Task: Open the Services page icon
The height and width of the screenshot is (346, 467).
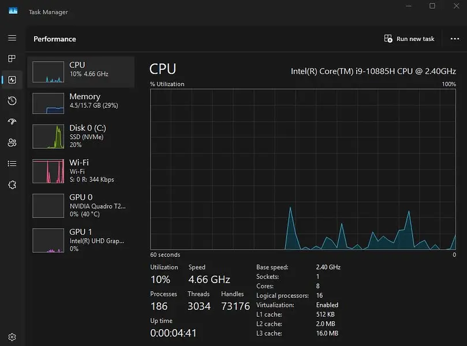Action: click(x=12, y=185)
